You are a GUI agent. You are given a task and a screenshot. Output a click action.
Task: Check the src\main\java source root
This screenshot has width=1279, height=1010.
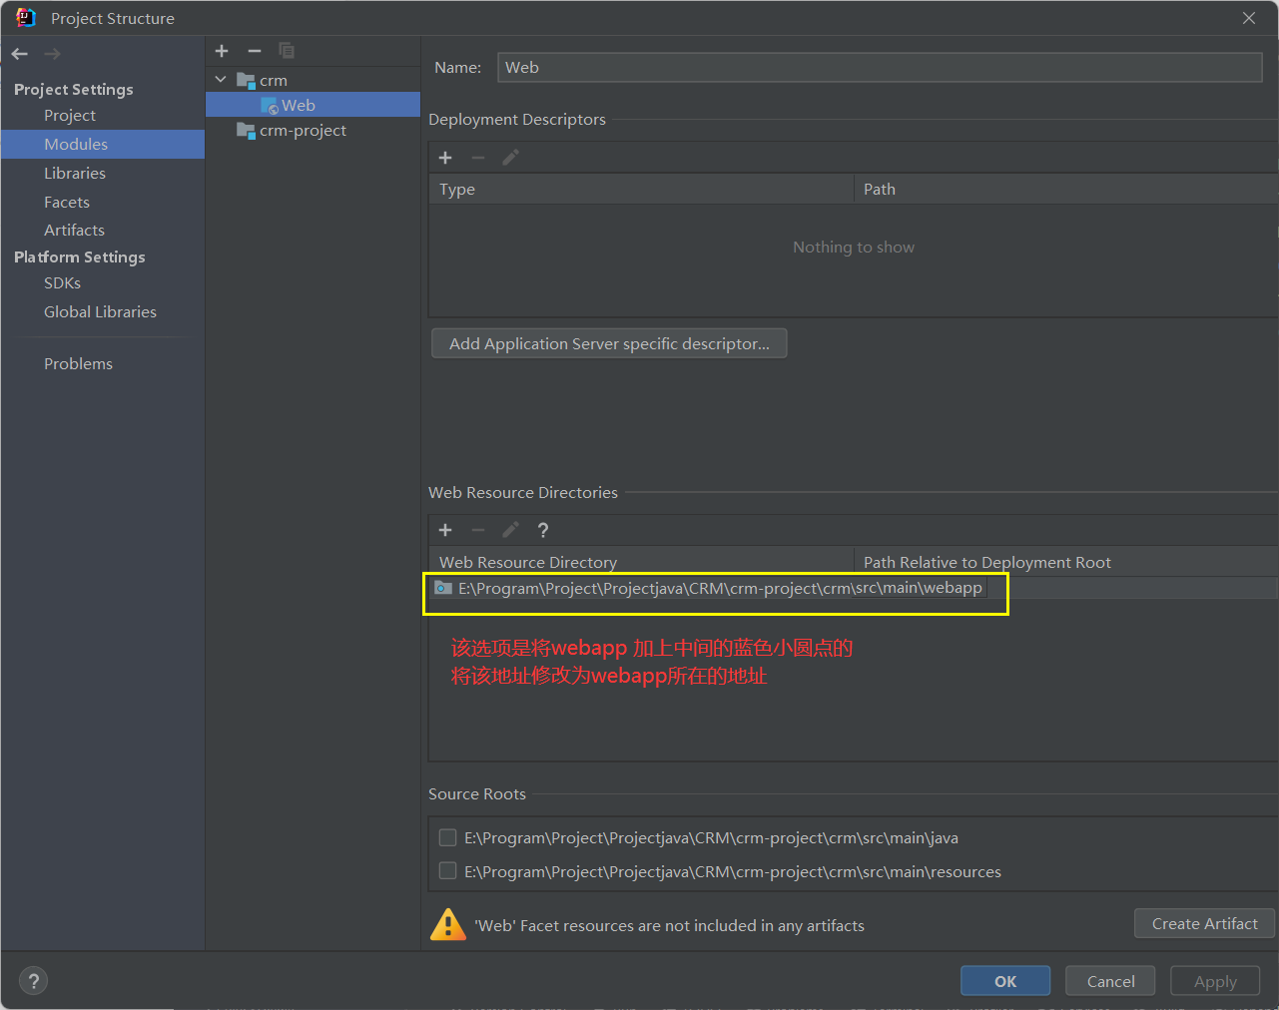(448, 837)
